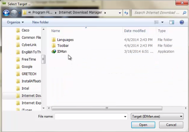Select Cisco folder in navigation pane
The width and height of the screenshot is (189, 132).
tap(25, 30)
